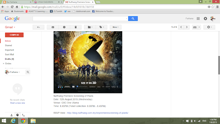Close the Nuffnang Premiere Screening tab
The height and width of the screenshot is (124, 220).
pyautogui.click(x=92, y=2)
